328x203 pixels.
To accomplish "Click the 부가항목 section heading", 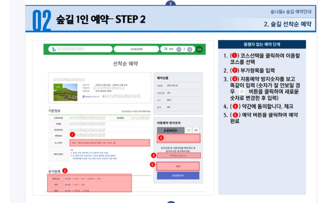I will coord(54,171).
